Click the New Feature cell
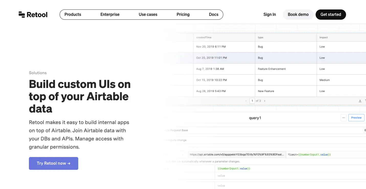 point(286,91)
